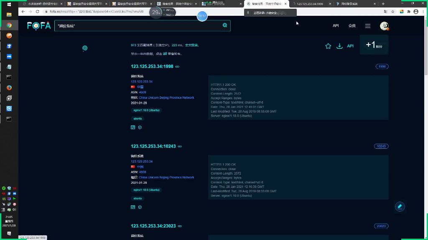Switch to the last browser tab
This screenshot has height=240, width=428.
tap(356, 4)
